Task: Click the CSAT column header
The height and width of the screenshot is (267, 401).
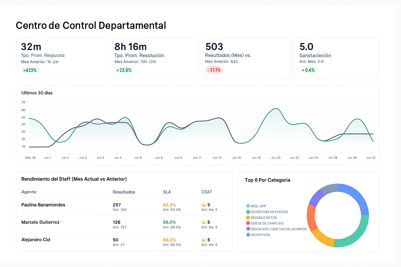Action: pyautogui.click(x=207, y=192)
